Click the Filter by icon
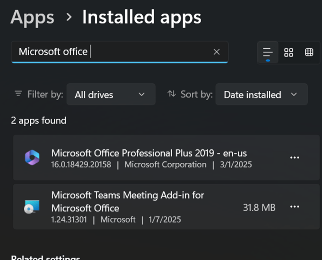This screenshot has height=260, width=322. [x=18, y=94]
